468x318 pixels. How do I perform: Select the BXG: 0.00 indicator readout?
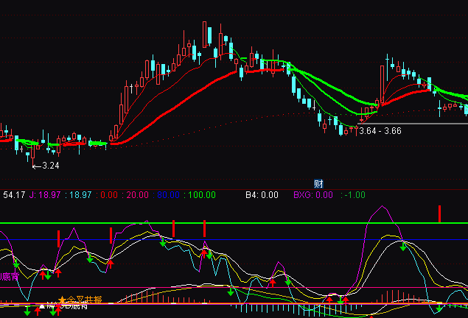(x=312, y=195)
